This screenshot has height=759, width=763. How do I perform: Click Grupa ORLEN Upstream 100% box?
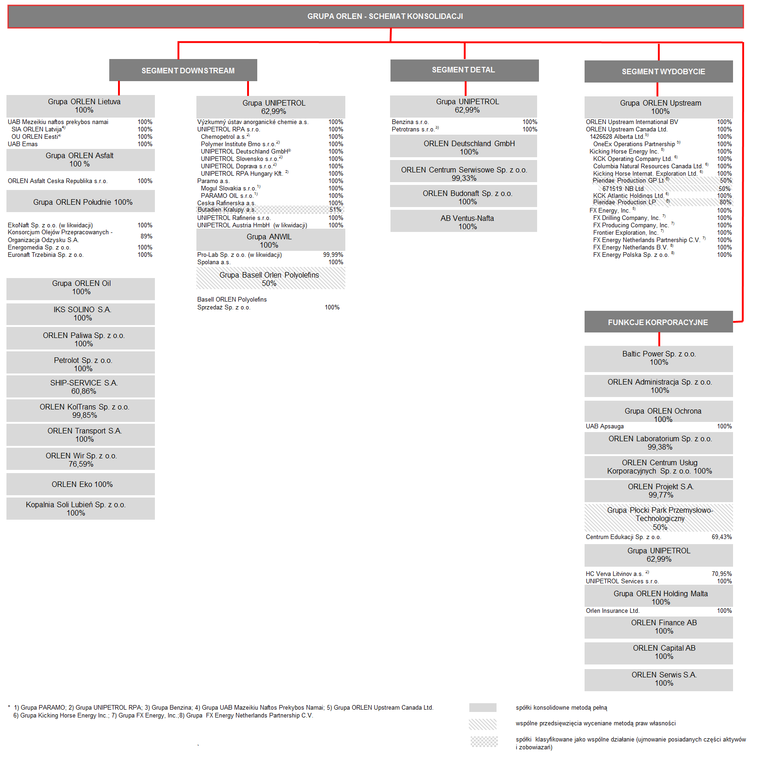(x=658, y=107)
